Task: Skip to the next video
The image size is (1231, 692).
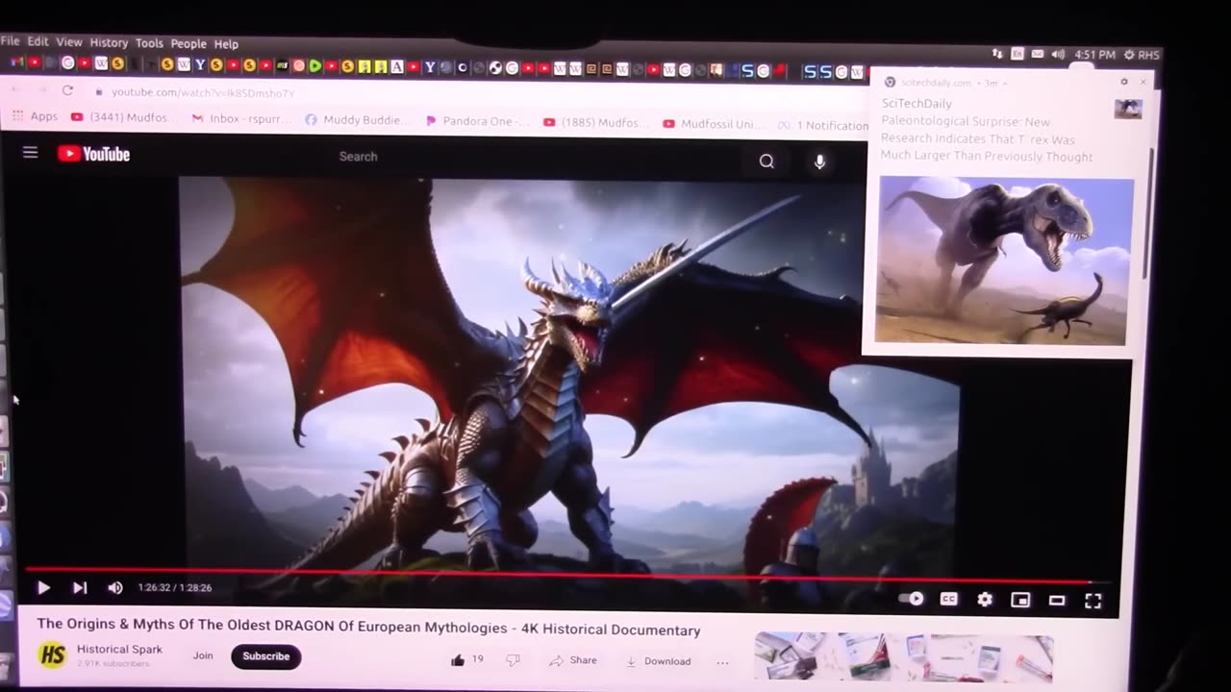Action: click(80, 587)
